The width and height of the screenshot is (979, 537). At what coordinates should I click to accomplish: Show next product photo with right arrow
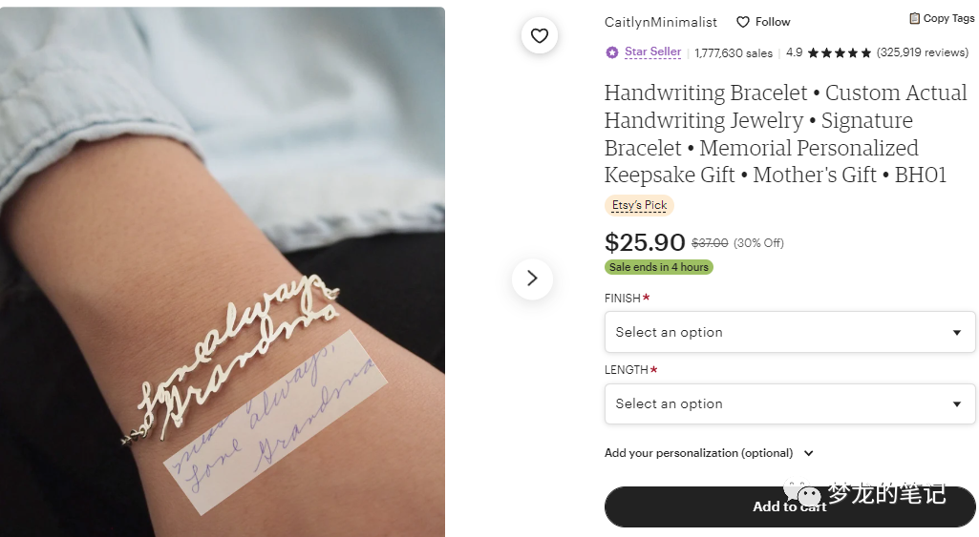pos(532,279)
